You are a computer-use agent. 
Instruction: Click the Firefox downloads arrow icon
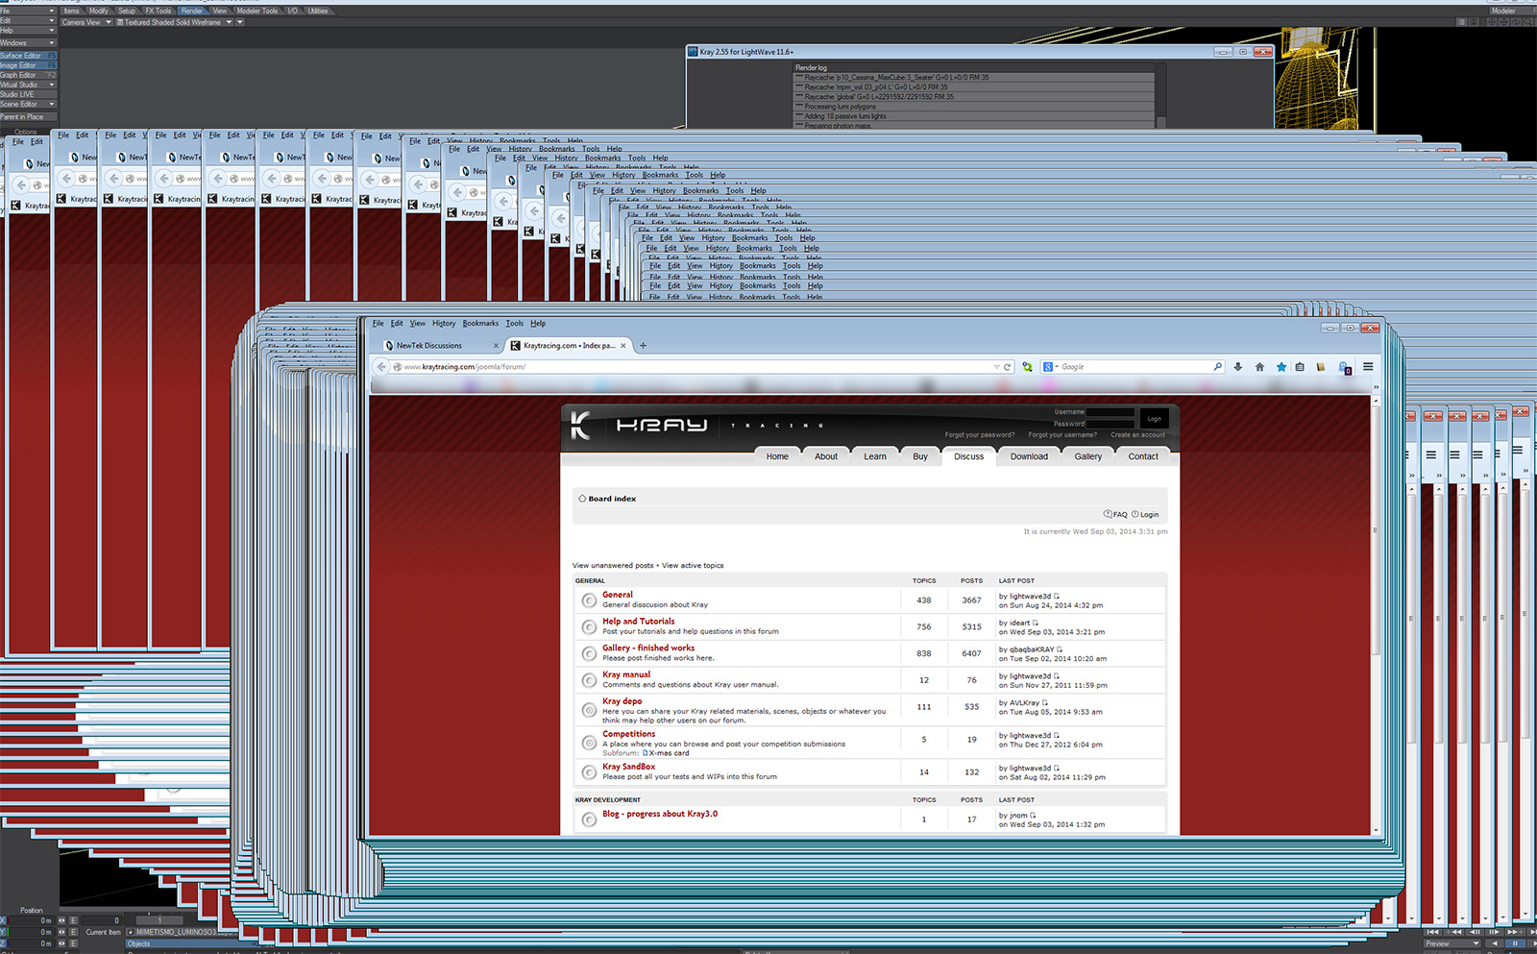(1237, 367)
